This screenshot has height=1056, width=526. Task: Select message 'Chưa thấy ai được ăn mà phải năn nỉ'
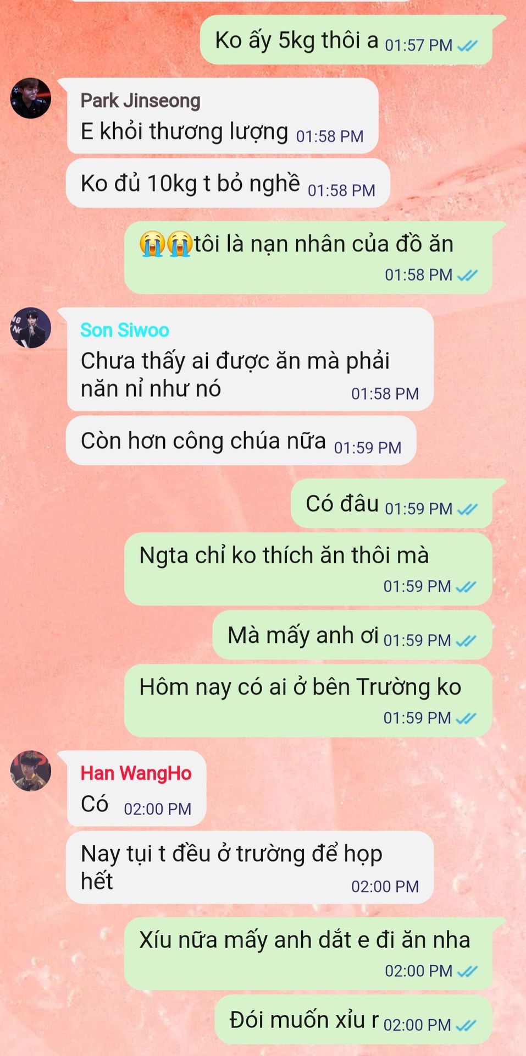click(x=250, y=359)
